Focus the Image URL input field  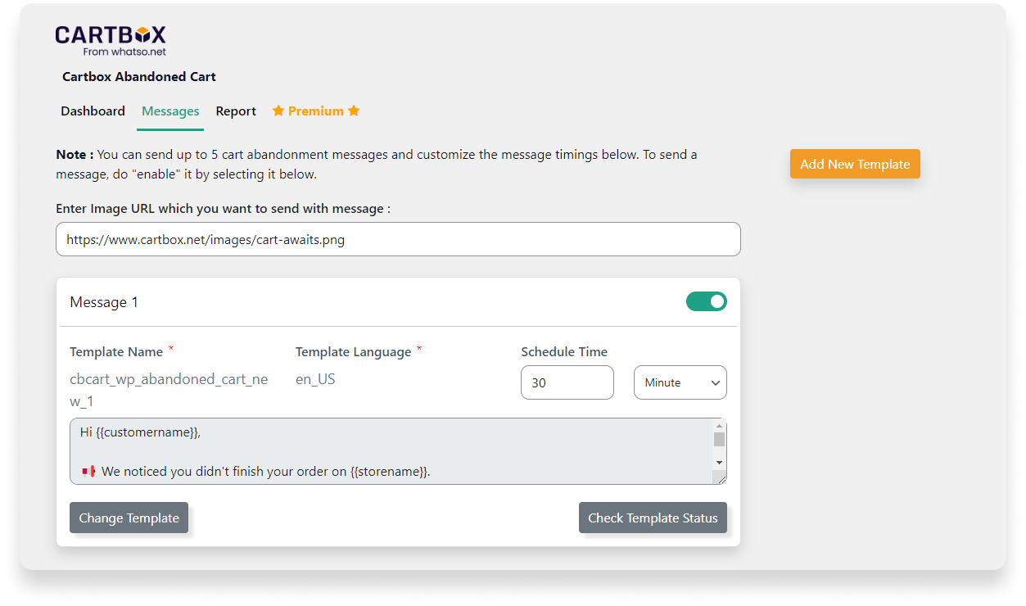[x=398, y=239]
